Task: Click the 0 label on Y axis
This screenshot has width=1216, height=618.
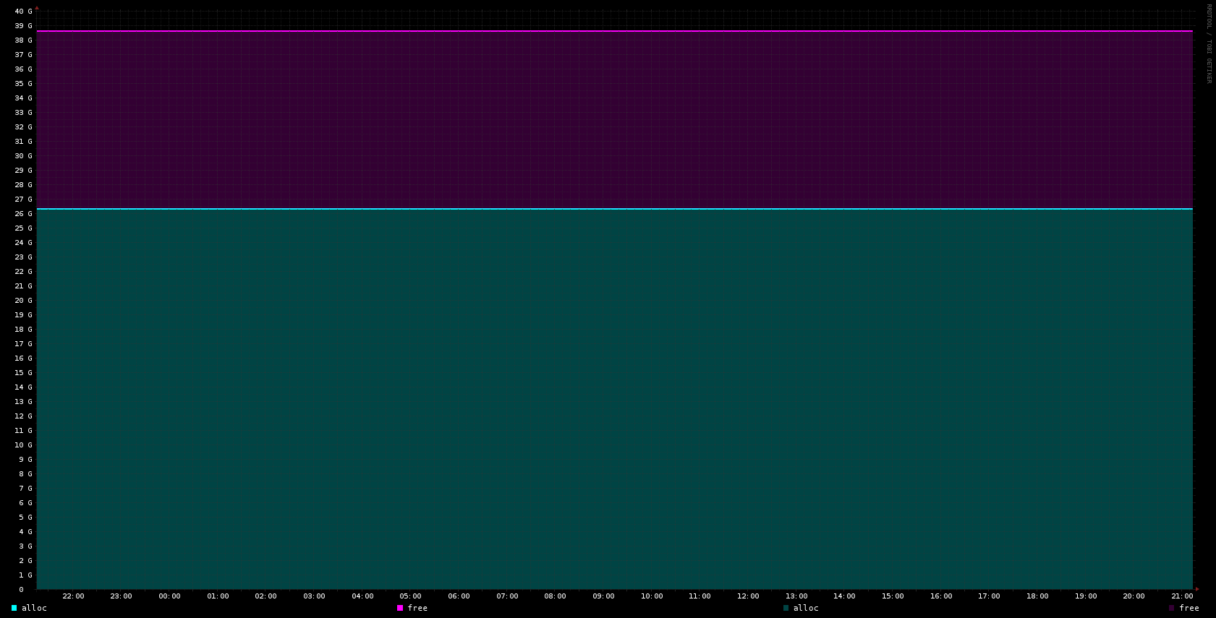Action: click(x=21, y=590)
